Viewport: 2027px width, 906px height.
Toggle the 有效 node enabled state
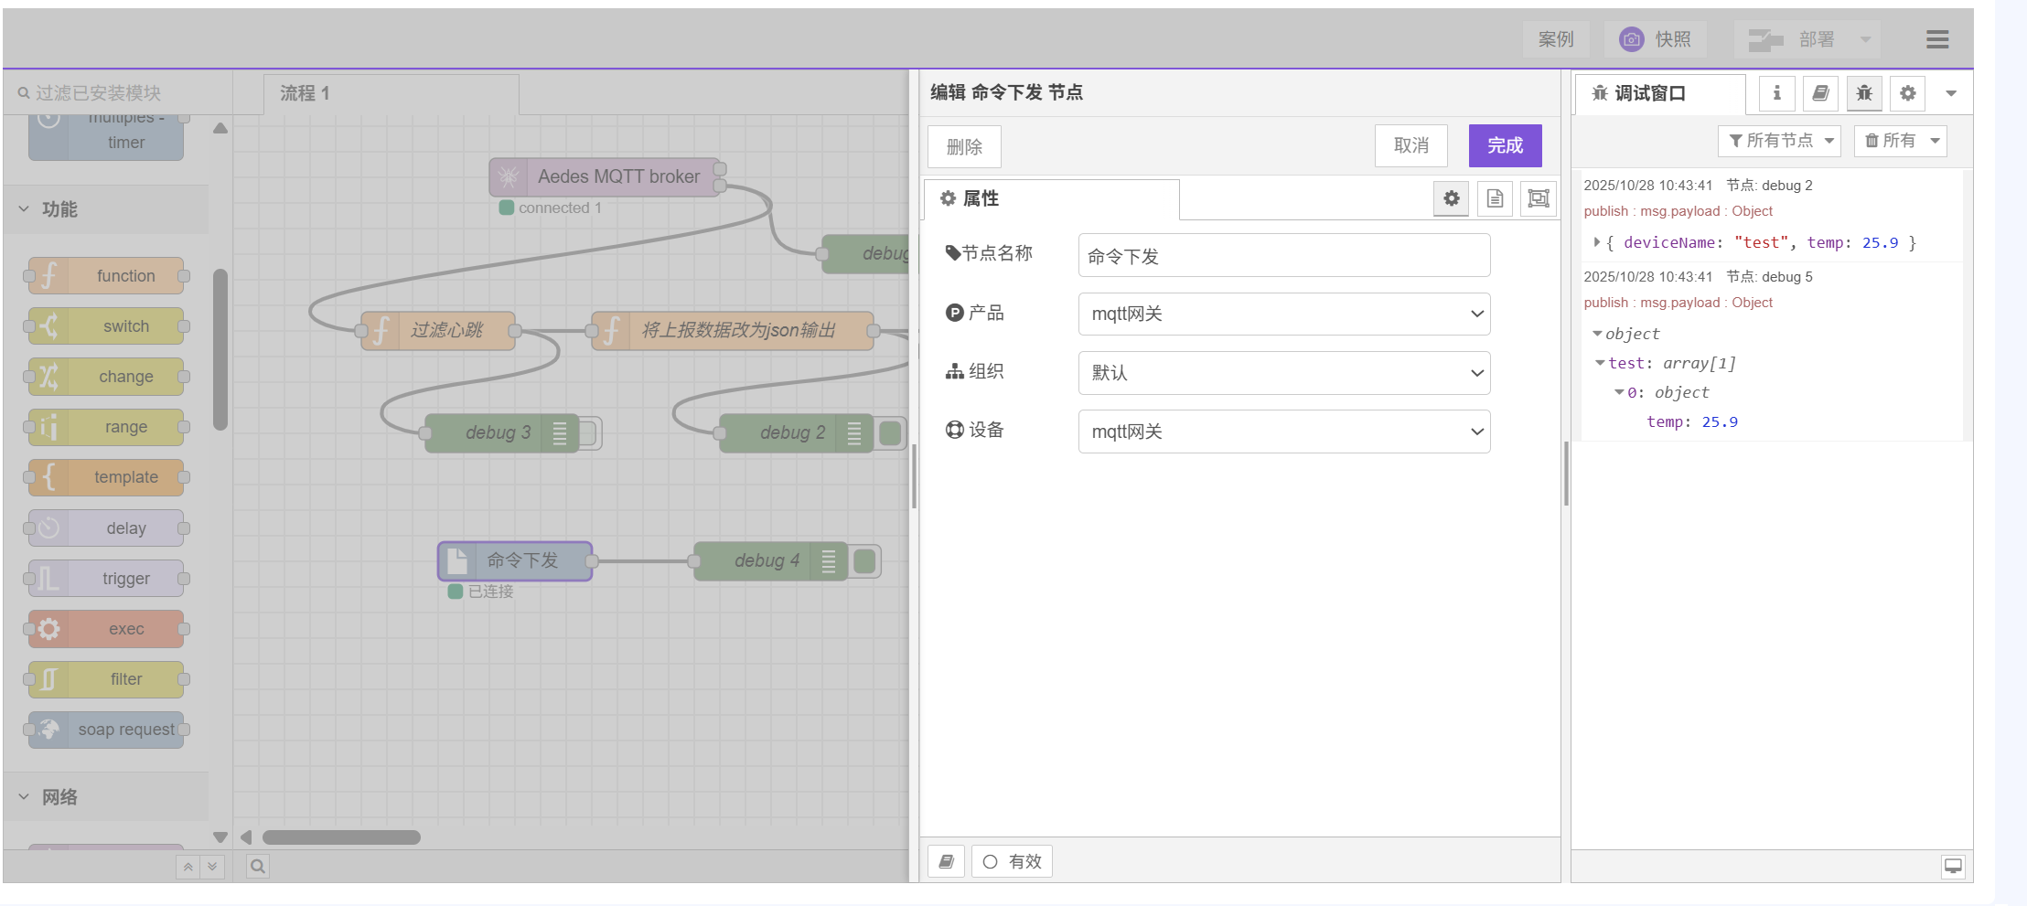coord(1012,861)
